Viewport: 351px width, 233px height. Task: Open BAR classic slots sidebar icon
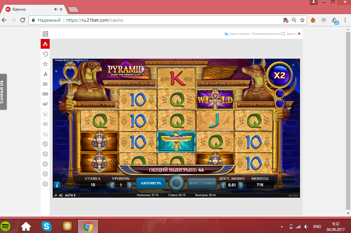pyautogui.click(x=45, y=94)
